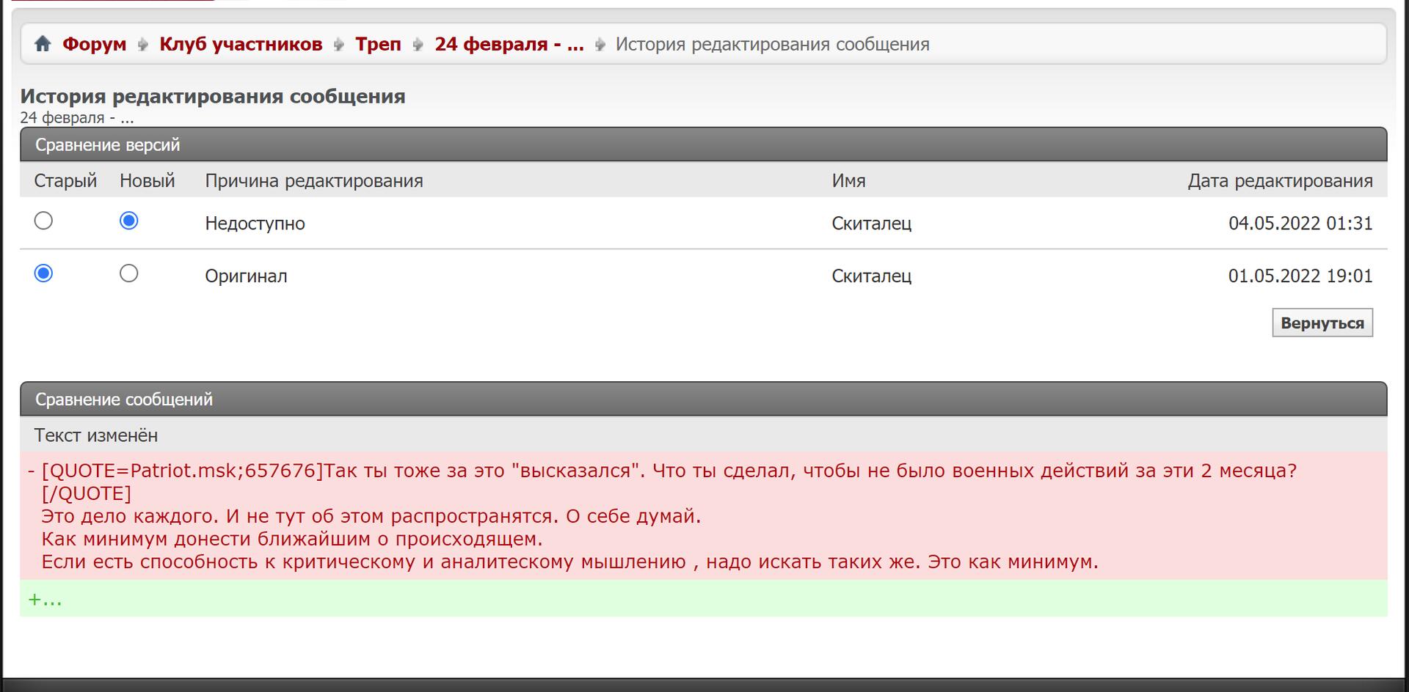1409x692 pixels.
Task: Select Старый radio for the Оригинал revision
Action: 44,273
